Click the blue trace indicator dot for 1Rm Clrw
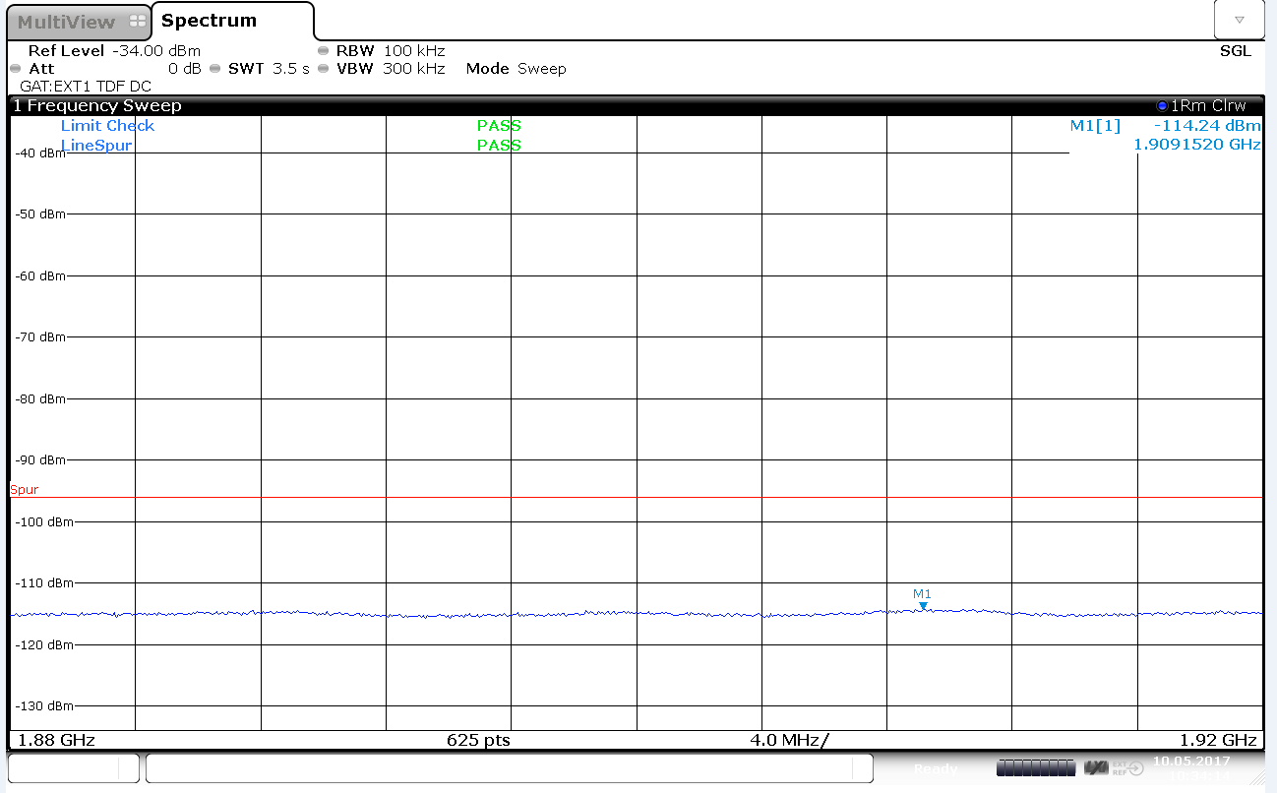This screenshot has height=793, width=1277. 1162,106
